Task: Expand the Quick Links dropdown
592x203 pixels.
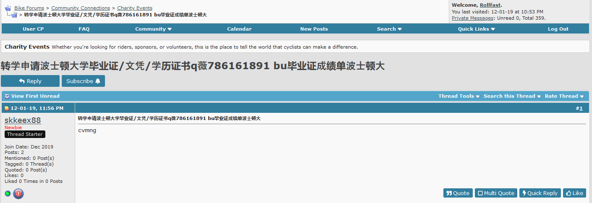Action: coord(477,29)
